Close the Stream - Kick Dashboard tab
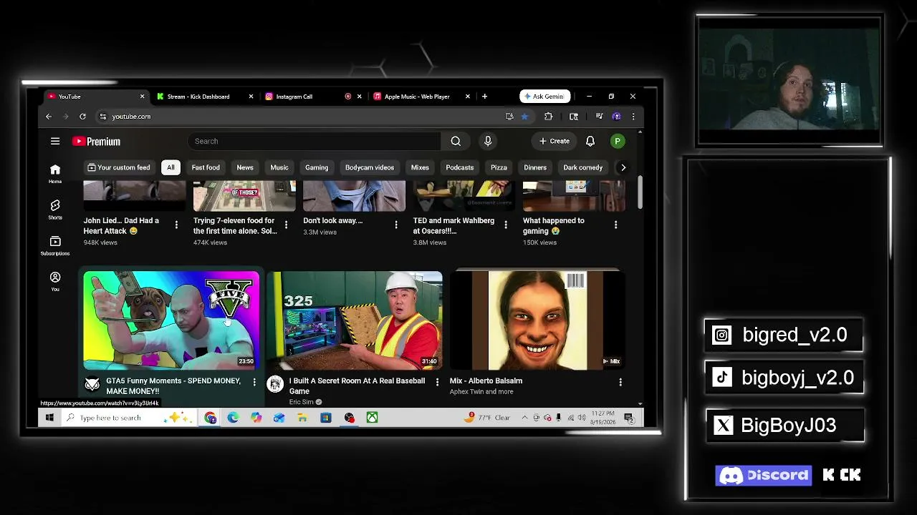This screenshot has height=515, width=917. click(x=251, y=97)
